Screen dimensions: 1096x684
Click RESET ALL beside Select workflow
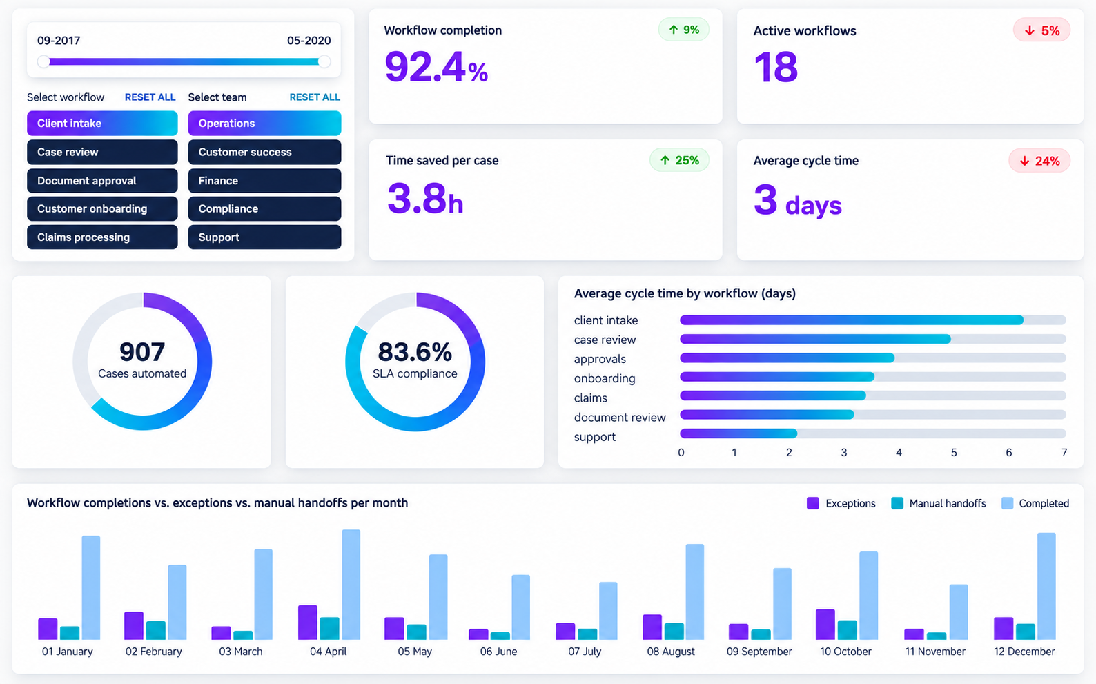[x=150, y=97]
